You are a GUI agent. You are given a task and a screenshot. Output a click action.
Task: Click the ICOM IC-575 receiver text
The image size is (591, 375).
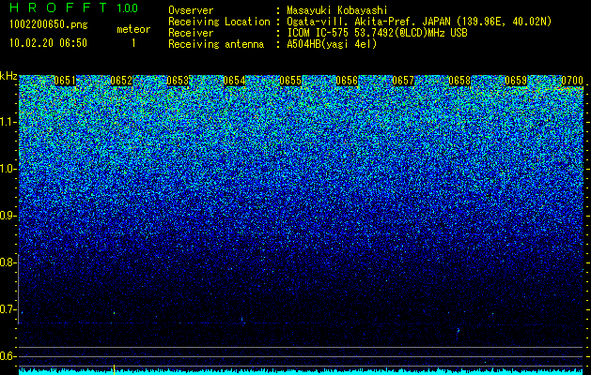378,33
